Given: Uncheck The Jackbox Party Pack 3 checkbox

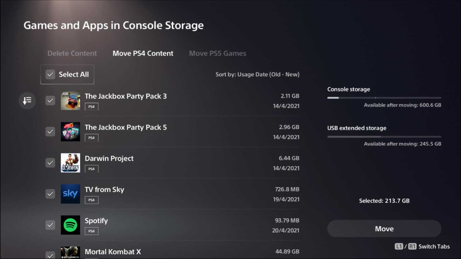Looking at the screenshot, I should [x=50, y=101].
